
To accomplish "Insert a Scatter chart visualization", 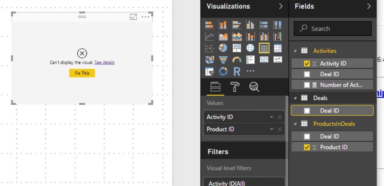I will 210,48.
